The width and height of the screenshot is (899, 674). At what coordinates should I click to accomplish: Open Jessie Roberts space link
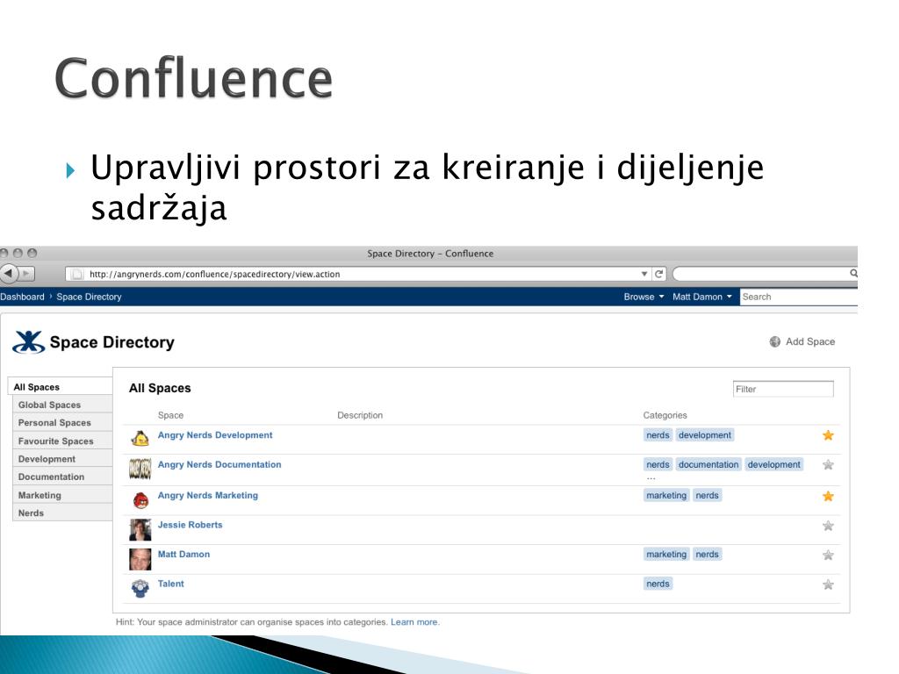pyautogui.click(x=190, y=525)
